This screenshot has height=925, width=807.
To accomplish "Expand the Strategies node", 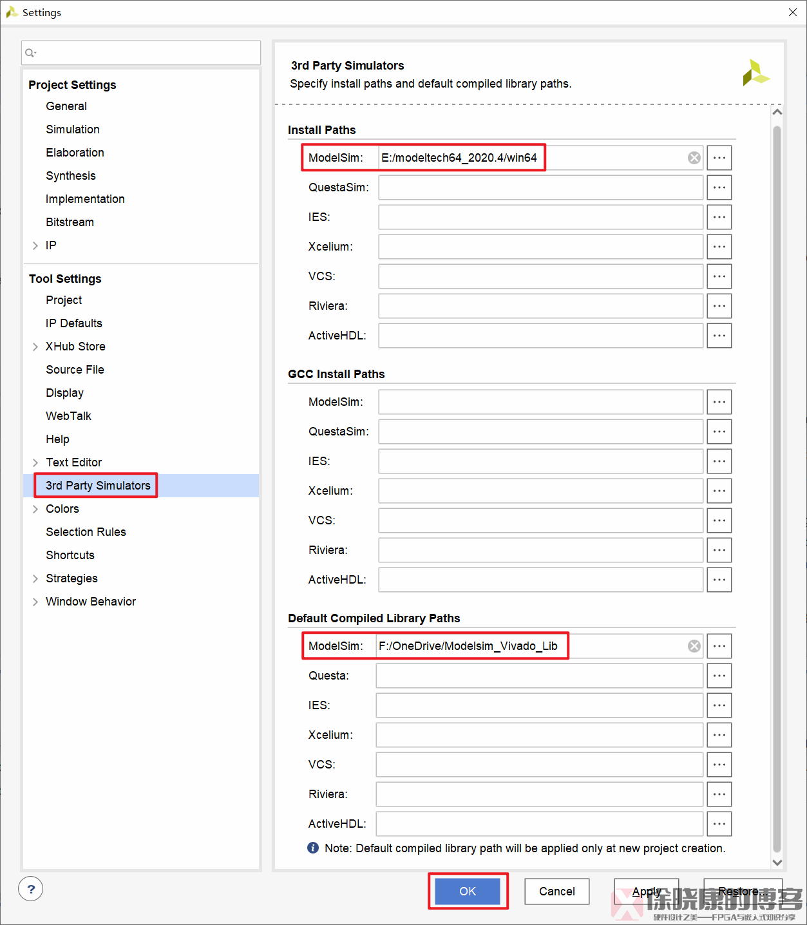I will tap(35, 578).
